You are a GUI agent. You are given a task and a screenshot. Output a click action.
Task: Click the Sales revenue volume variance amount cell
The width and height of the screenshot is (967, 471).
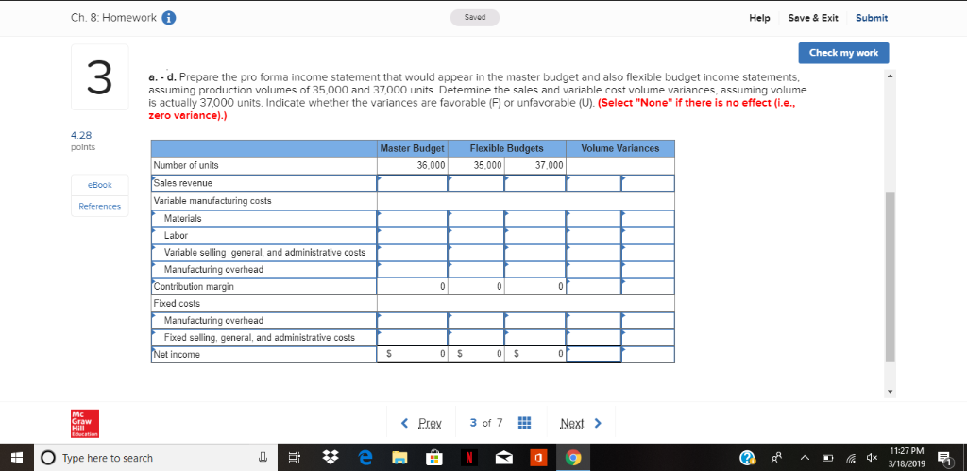pos(594,183)
